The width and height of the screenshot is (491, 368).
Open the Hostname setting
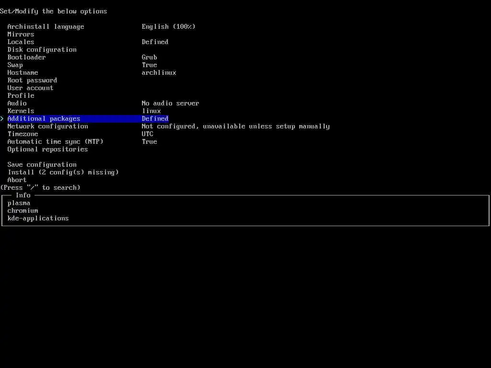point(23,73)
